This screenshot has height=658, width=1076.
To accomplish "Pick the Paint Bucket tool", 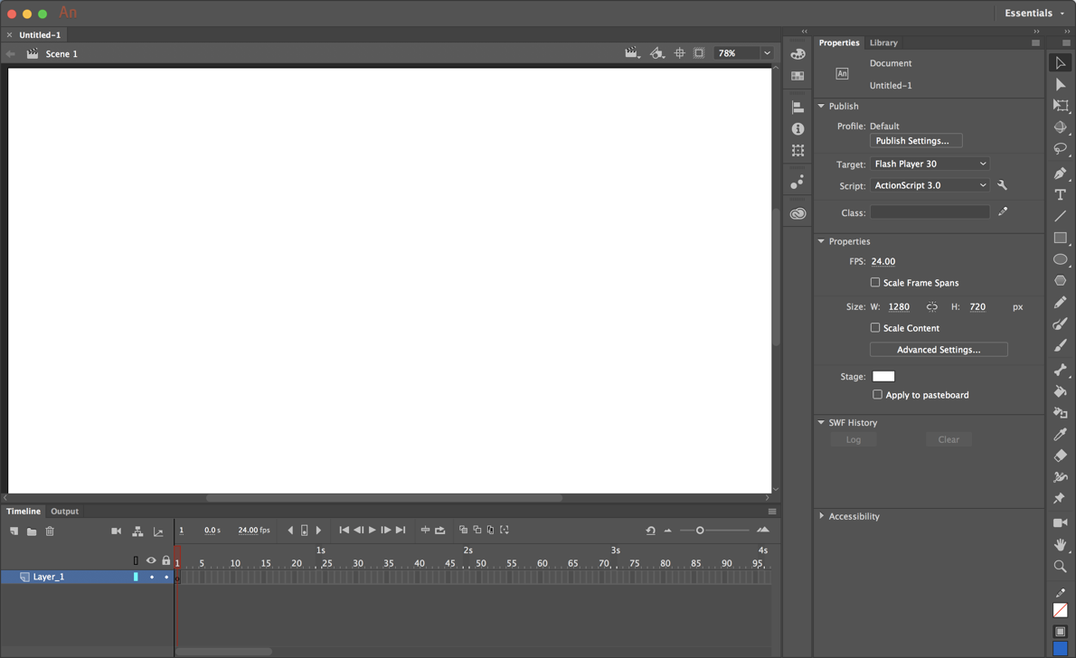I will 1060,391.
